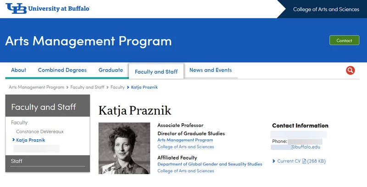This screenshot has height=187, width=367.
Task: Open the red search magnifier icon
Action: pos(350,70)
